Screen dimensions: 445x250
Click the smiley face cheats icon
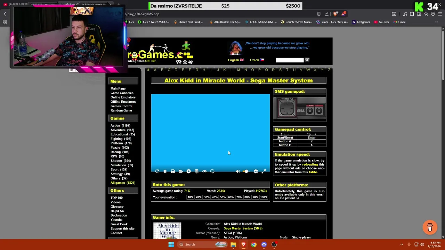(x=212, y=171)
